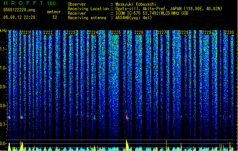The image size is (238, 151).
Task: Click the 2225 time marker
Action: tap(116, 32)
